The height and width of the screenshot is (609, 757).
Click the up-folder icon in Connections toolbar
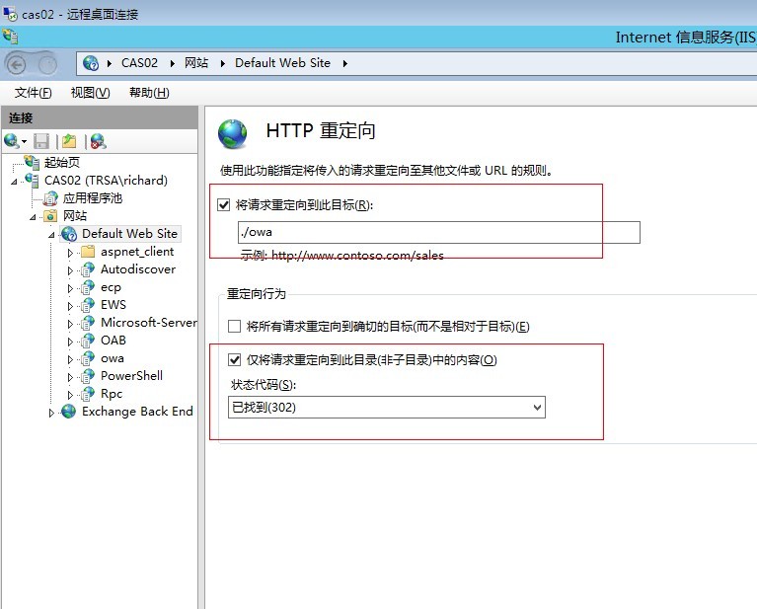69,141
